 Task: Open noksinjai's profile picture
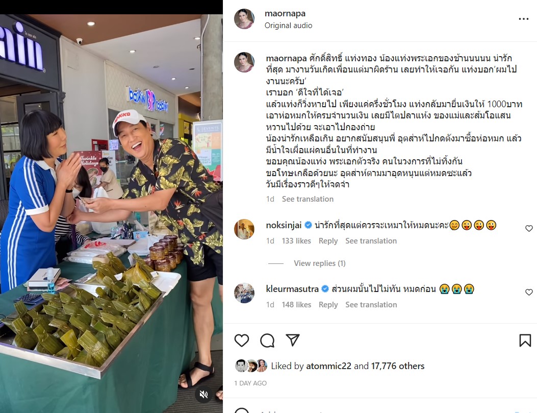tap(244, 229)
